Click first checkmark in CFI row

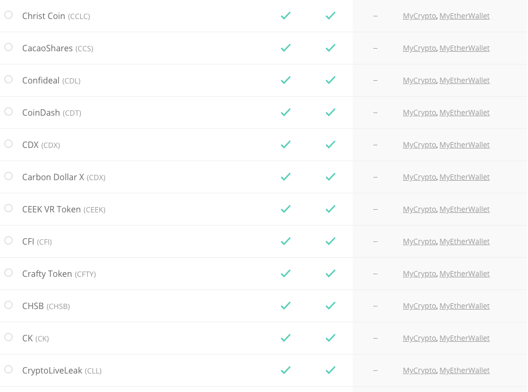[286, 241]
